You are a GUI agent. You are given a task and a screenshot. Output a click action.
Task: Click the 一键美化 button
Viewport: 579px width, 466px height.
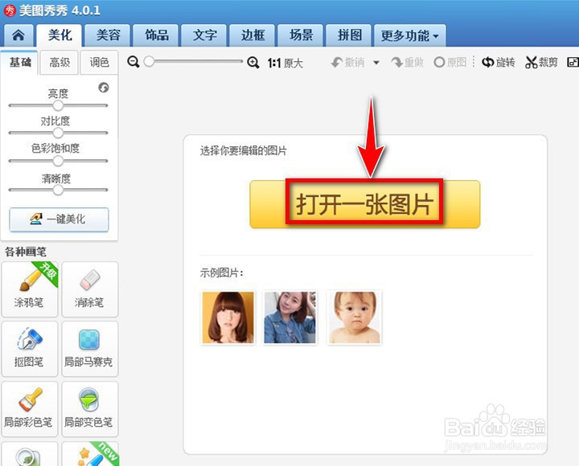pyautogui.click(x=59, y=219)
